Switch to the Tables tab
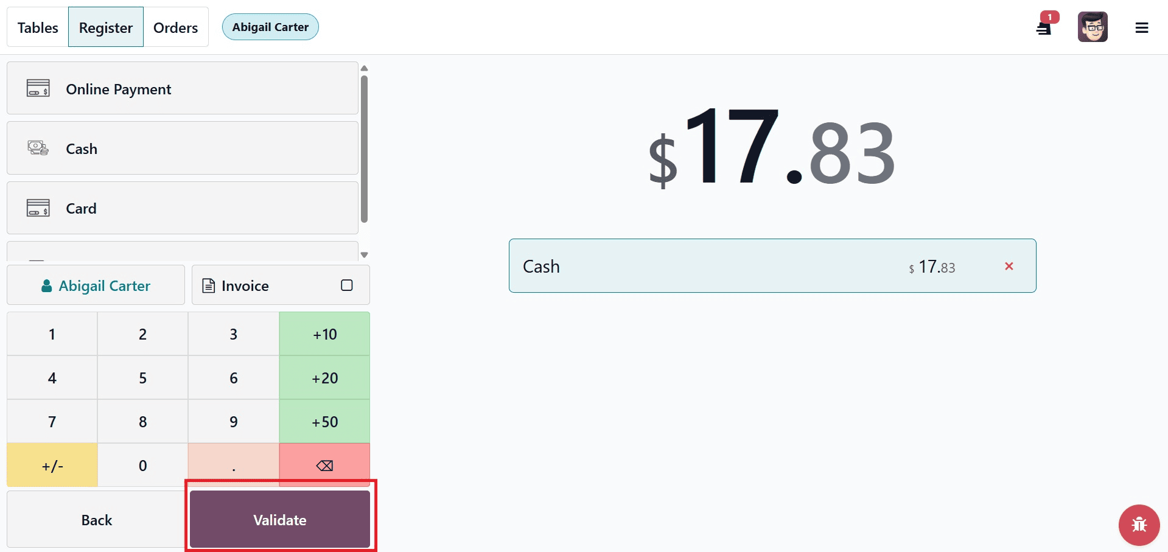Screen dimensions: 1168x552 37,27
